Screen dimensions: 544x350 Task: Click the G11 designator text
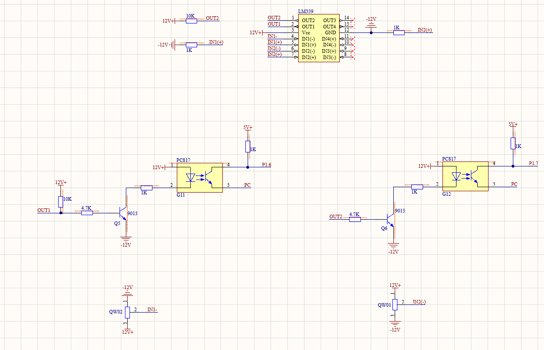180,195
